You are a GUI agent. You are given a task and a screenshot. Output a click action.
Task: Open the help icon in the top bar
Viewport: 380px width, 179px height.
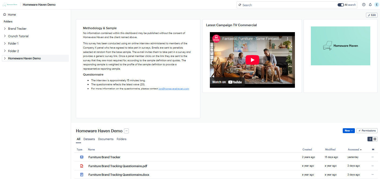pyautogui.click(x=364, y=5)
